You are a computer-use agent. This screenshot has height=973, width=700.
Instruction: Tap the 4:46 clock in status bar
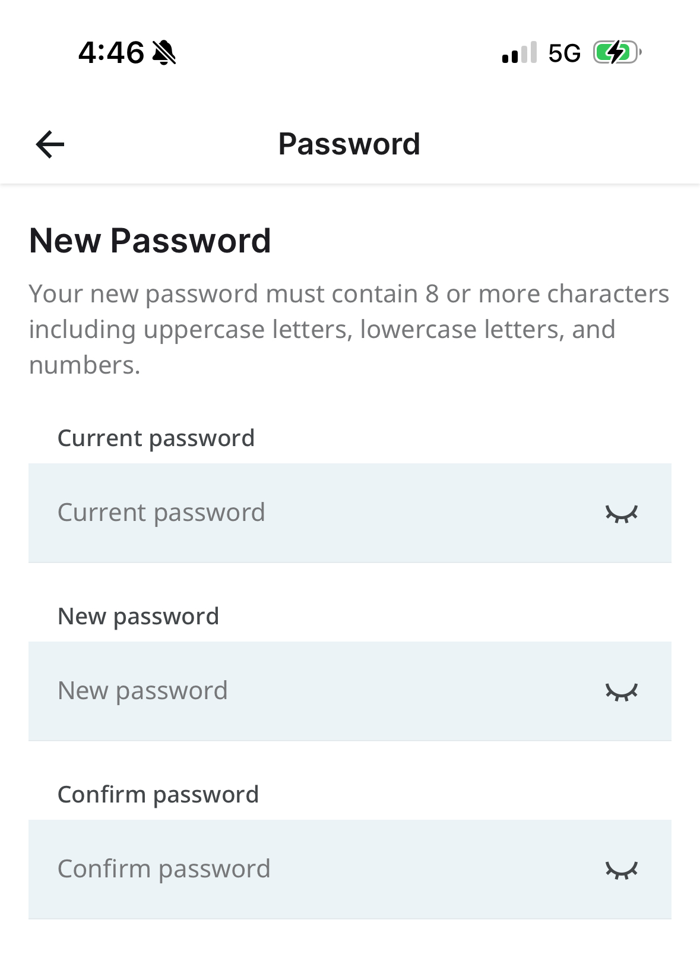point(111,52)
